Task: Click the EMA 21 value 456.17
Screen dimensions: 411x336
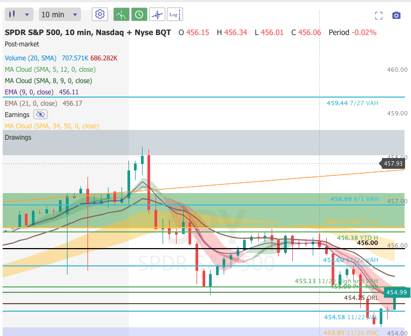Action: [72, 104]
